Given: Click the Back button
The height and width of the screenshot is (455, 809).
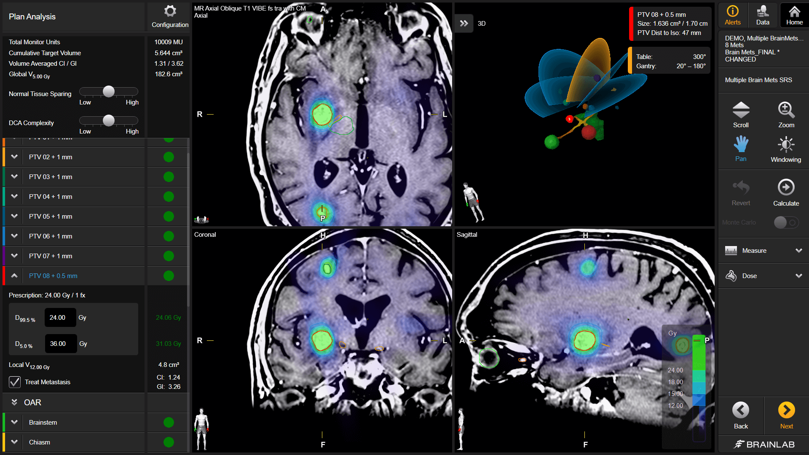Looking at the screenshot, I should 741,416.
